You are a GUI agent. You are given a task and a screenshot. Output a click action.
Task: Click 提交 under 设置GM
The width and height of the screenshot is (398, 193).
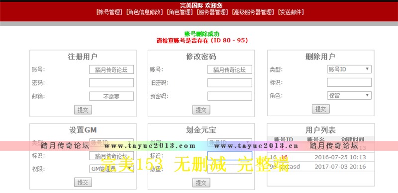click(83, 183)
